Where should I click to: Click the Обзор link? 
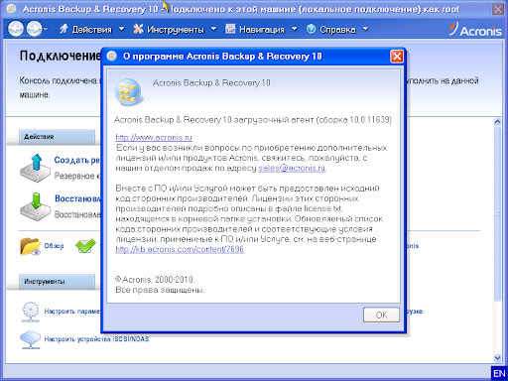point(54,246)
